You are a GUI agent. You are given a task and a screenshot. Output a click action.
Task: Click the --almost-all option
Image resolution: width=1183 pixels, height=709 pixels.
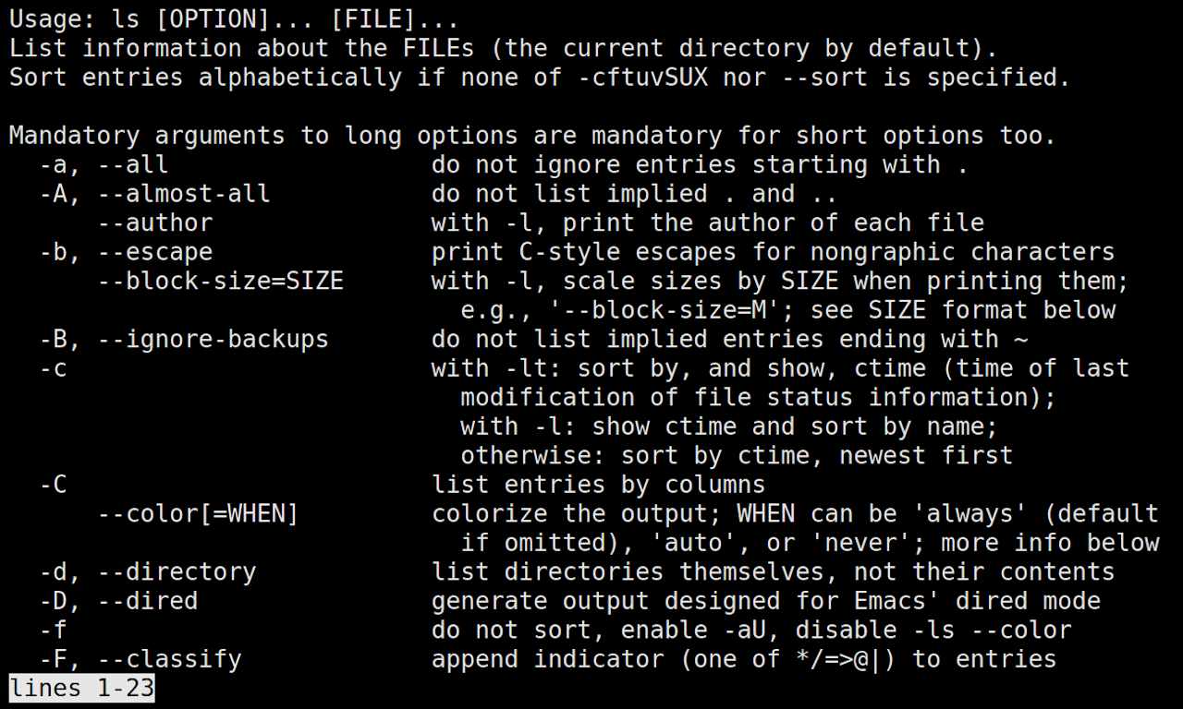(184, 194)
